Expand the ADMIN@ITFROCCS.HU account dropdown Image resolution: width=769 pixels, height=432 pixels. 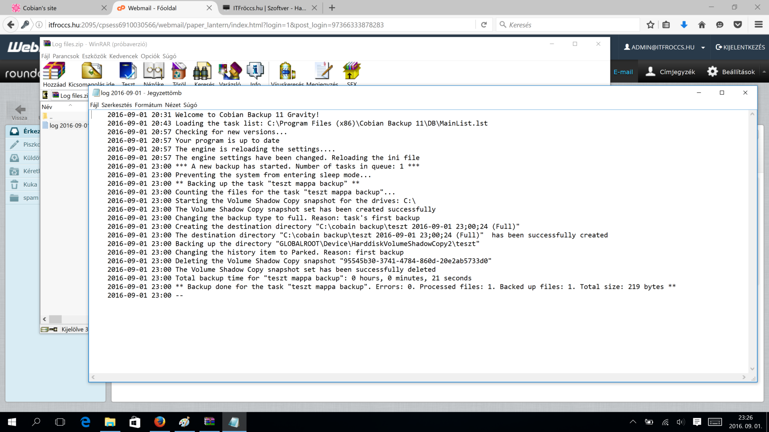click(703, 47)
